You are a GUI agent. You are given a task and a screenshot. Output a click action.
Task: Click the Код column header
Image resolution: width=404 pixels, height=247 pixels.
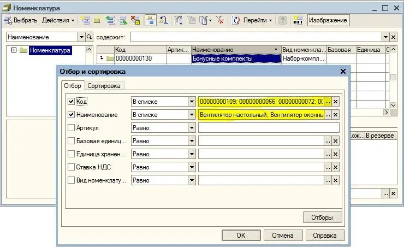tap(140, 50)
